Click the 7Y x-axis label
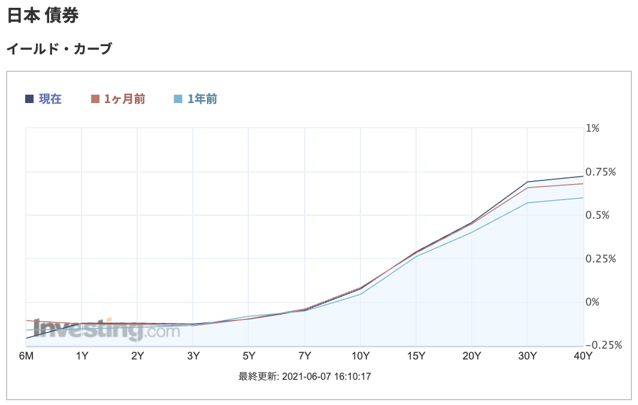This screenshot has width=638, height=405. tap(305, 356)
